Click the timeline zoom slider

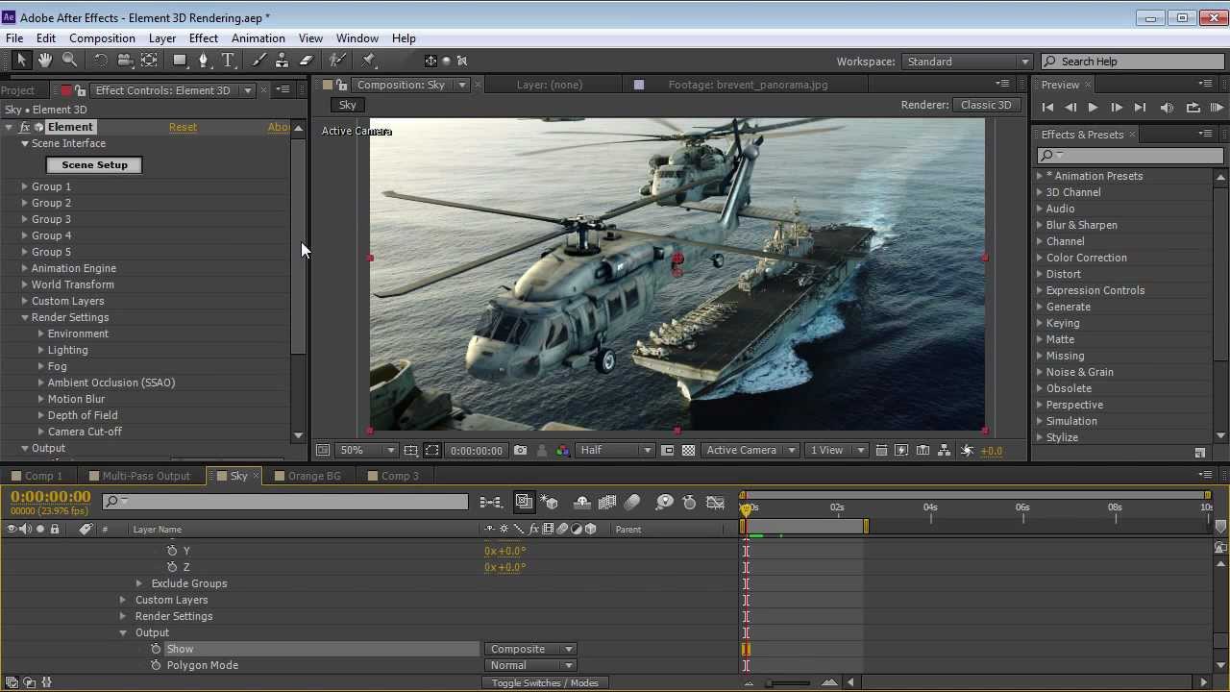click(x=788, y=682)
